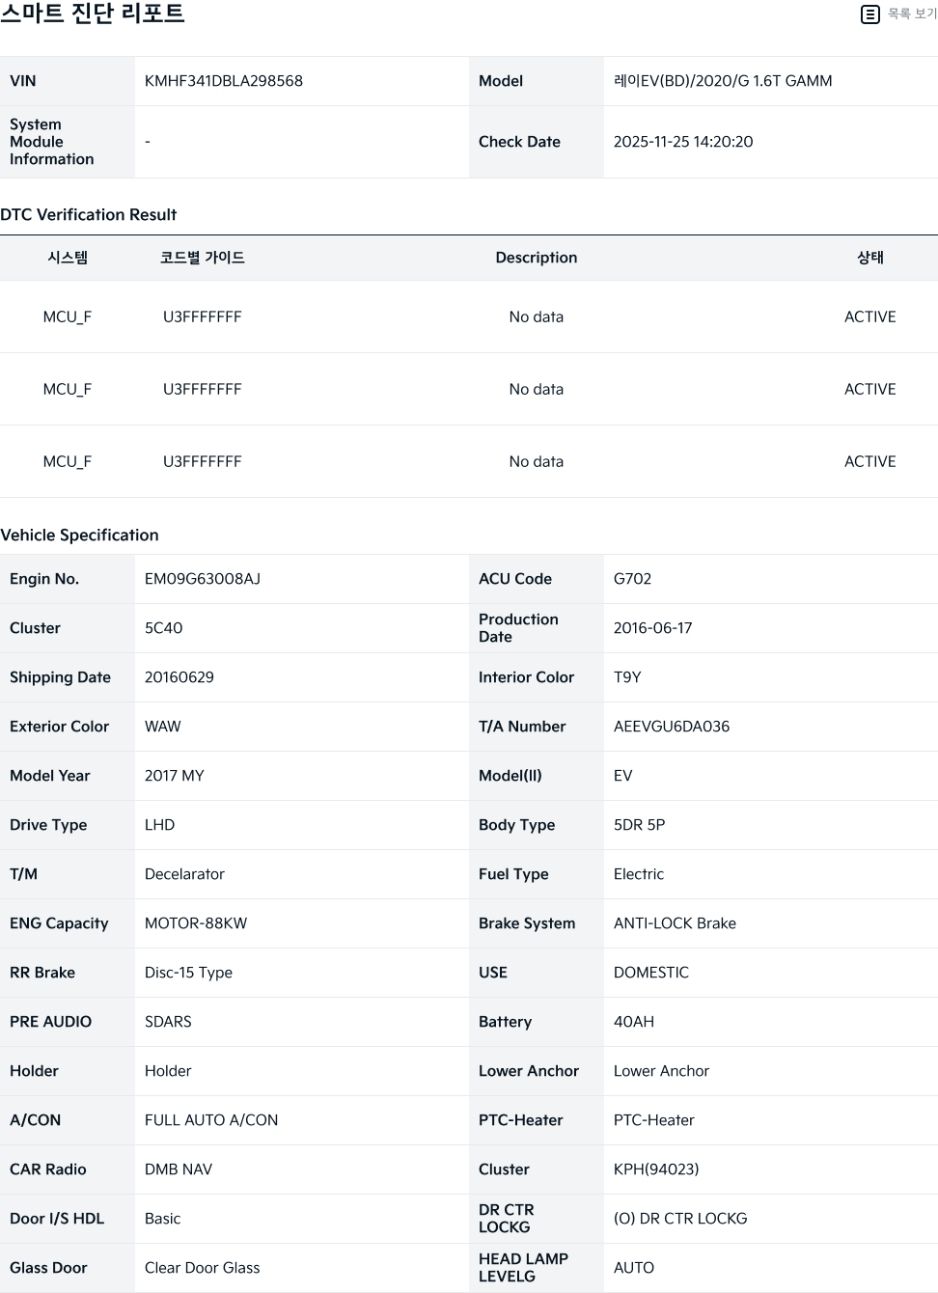Select the Exterior Color value WAW

163,727
